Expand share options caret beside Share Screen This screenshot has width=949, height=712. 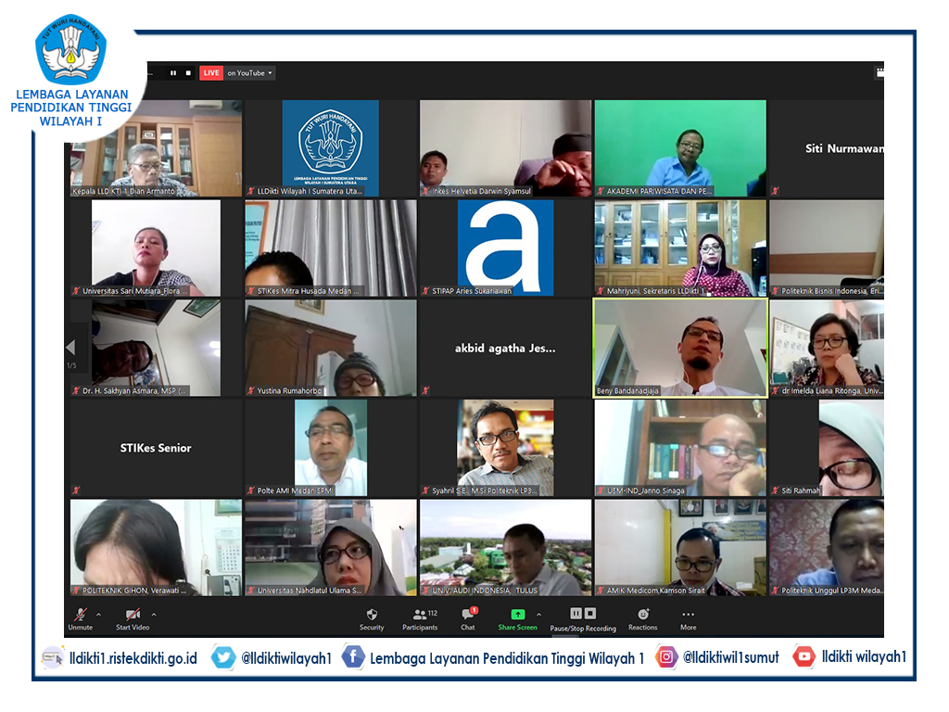pyautogui.click(x=538, y=615)
